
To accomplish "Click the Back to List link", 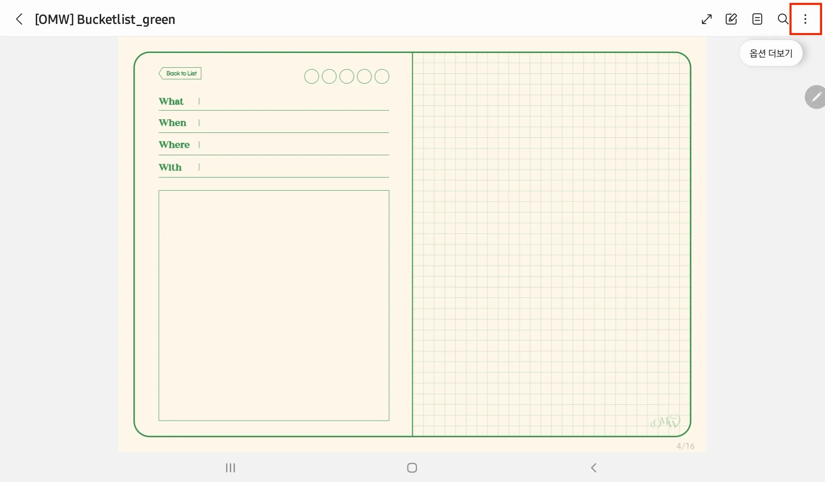I will [180, 73].
